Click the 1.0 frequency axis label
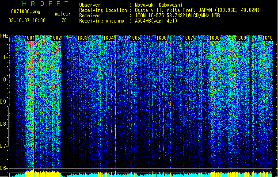Viewport: 278px width, 177px height. [x=4, y=80]
